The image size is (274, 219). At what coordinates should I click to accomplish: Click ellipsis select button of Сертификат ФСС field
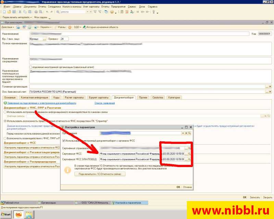186,154
